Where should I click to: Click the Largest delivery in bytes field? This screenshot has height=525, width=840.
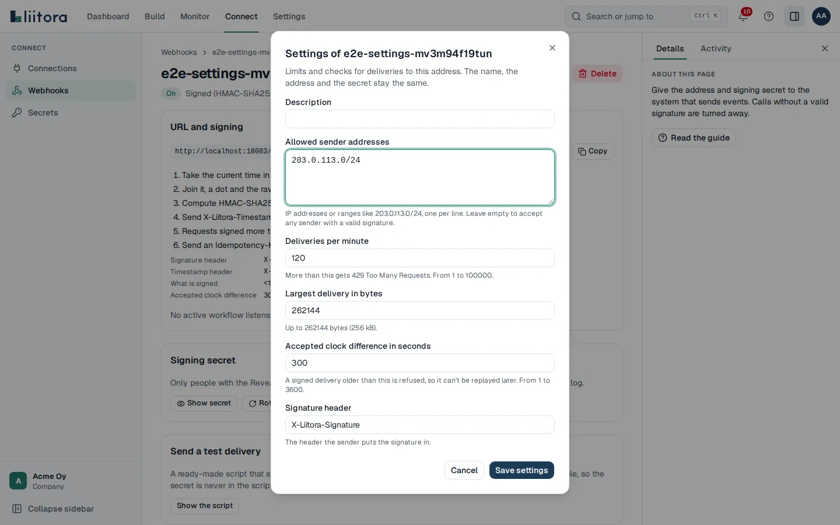tap(420, 310)
